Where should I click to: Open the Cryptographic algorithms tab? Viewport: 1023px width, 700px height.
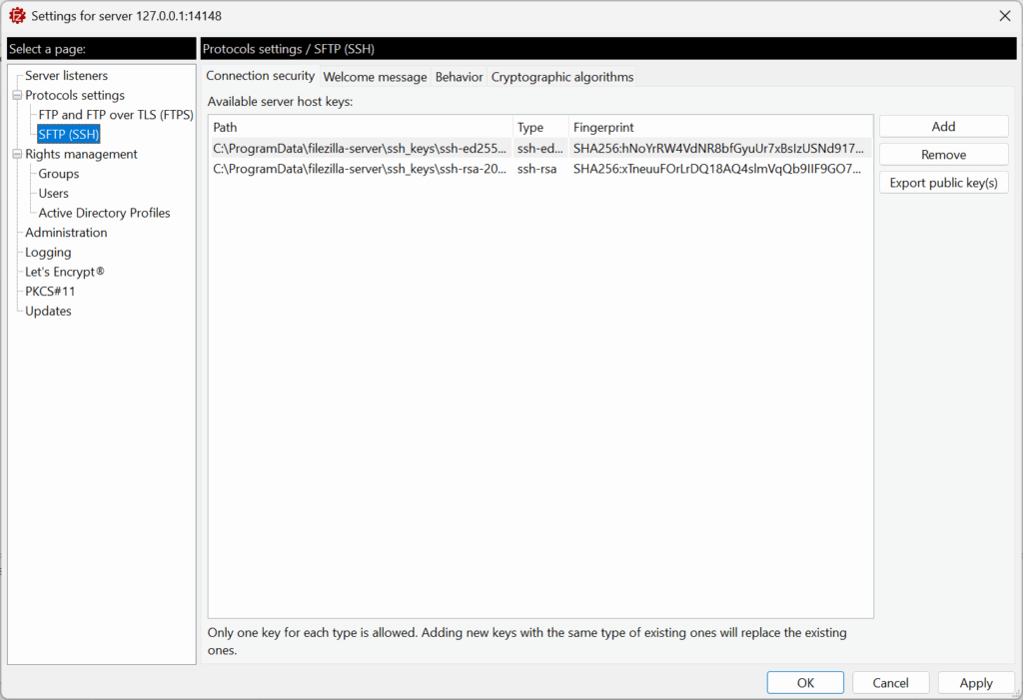(563, 76)
